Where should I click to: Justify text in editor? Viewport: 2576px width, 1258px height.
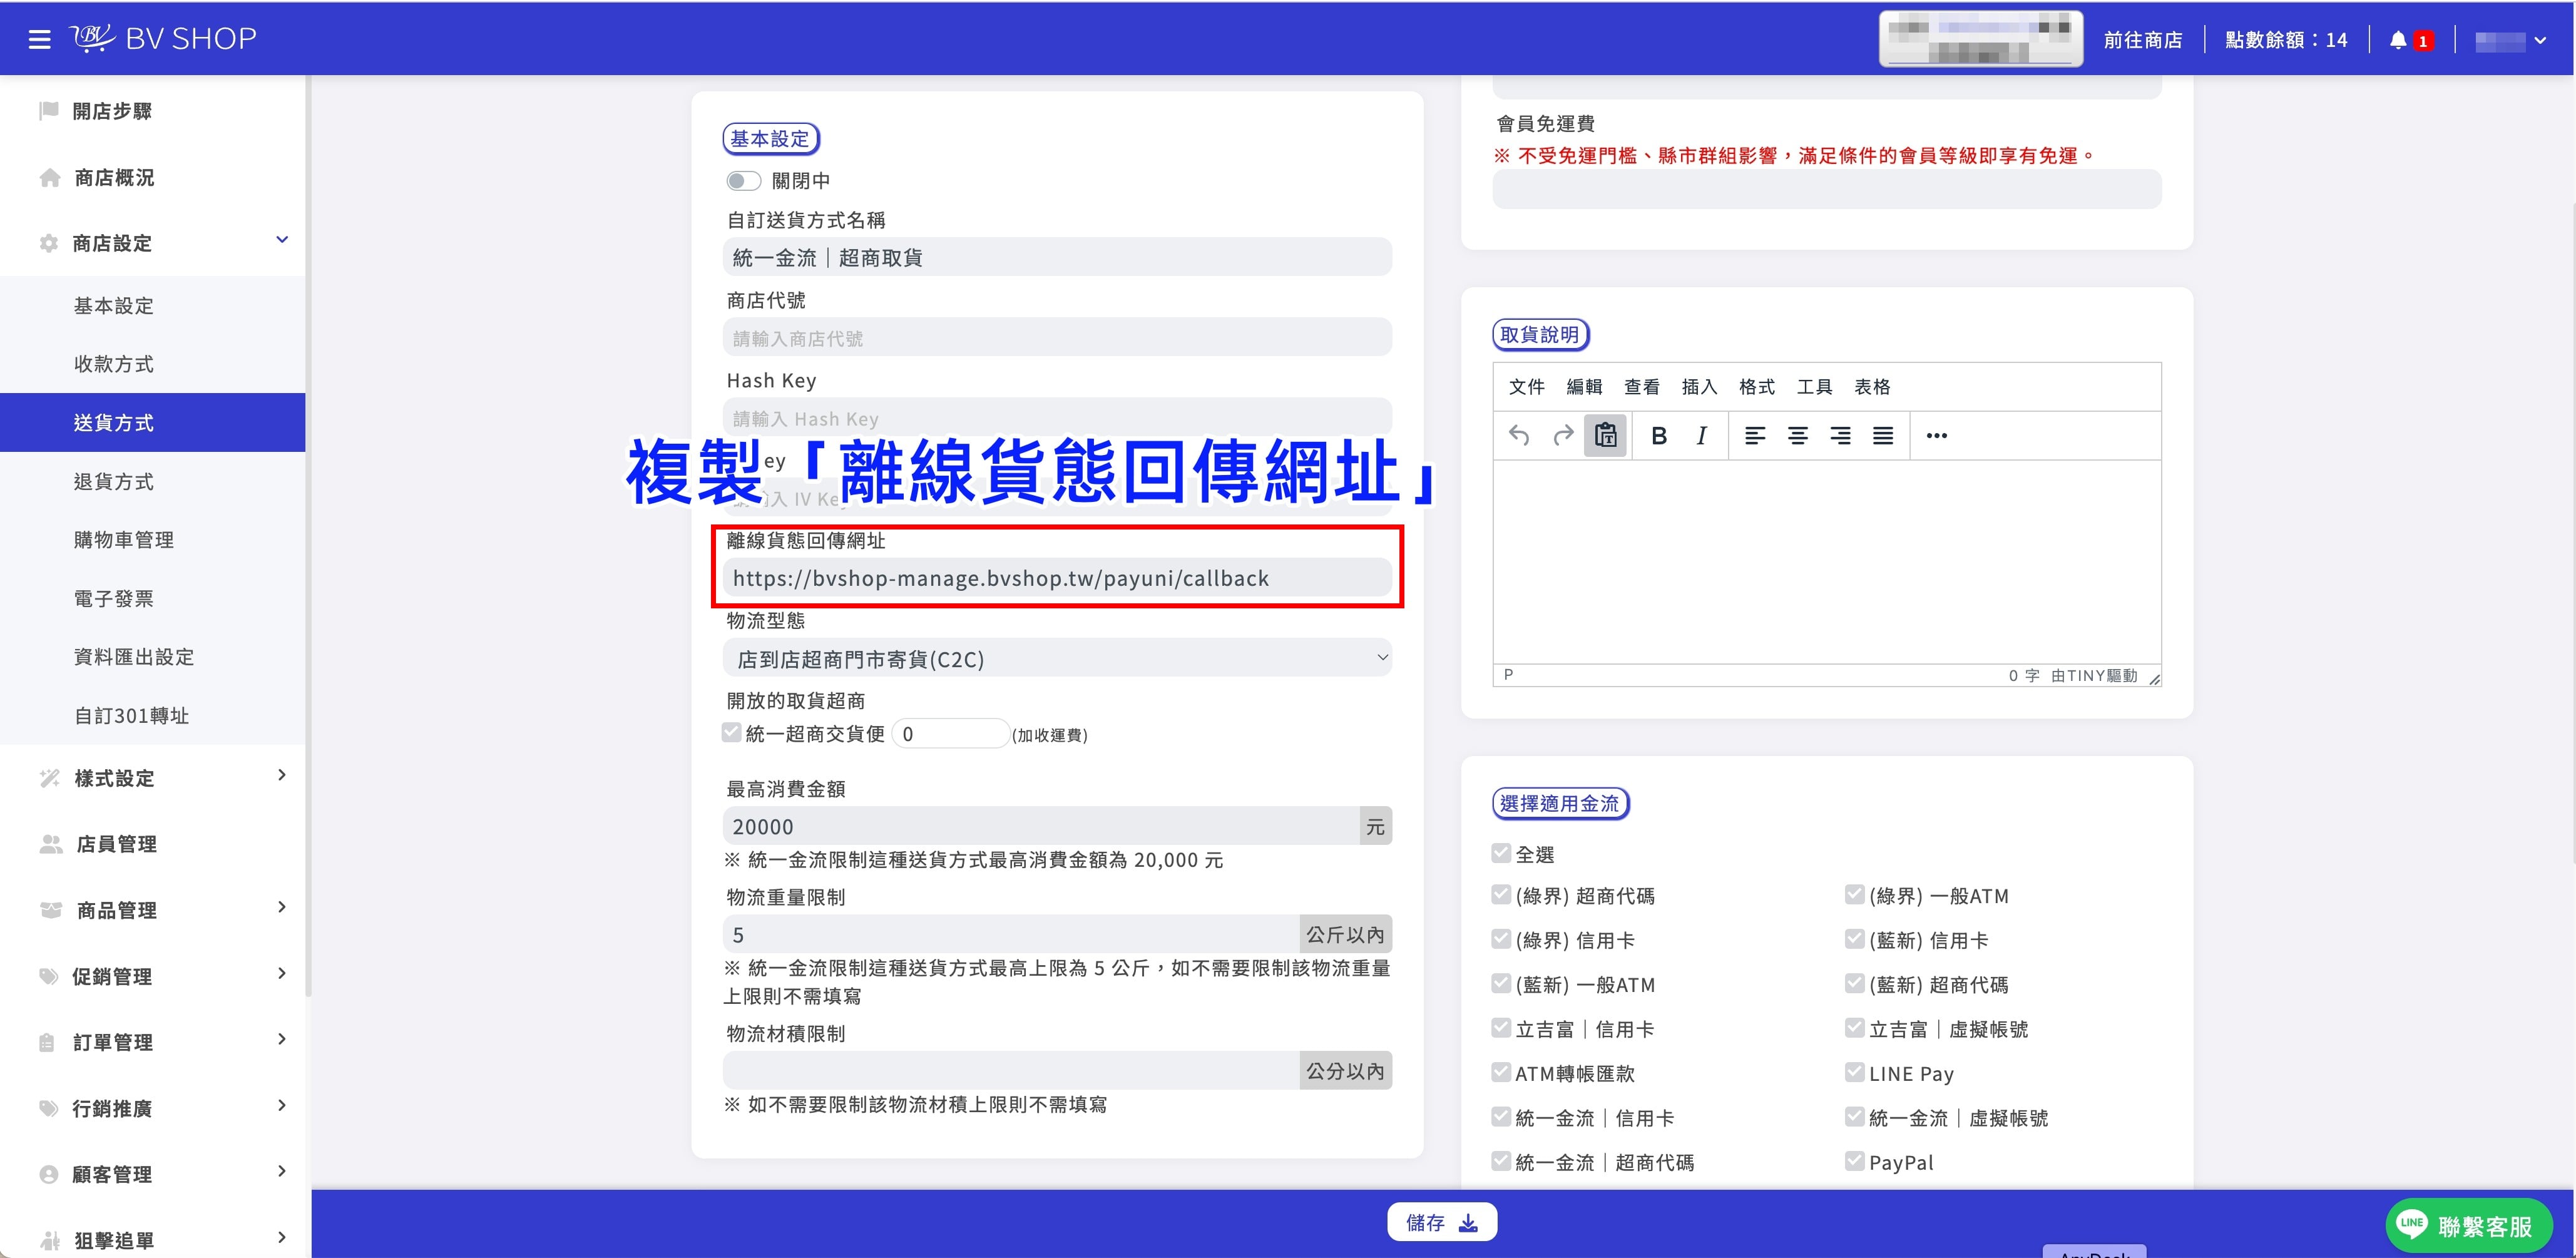click(x=1883, y=435)
